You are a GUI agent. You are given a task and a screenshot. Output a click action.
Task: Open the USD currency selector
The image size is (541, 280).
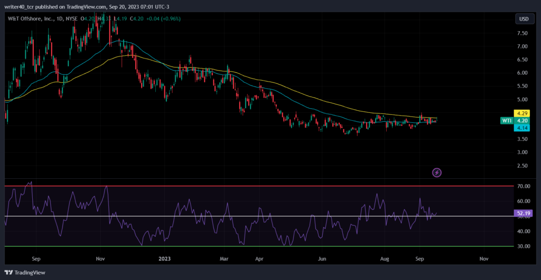coord(524,19)
